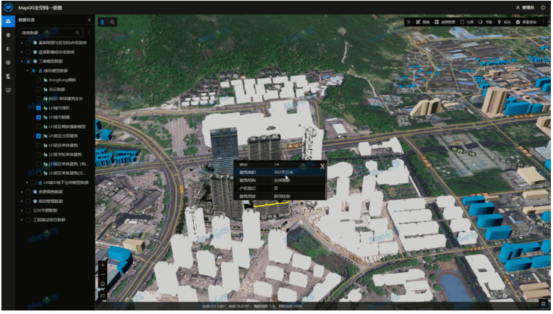Expand the 公共专题数据 tree node
The height and width of the screenshot is (314, 553).
pyautogui.click(x=21, y=210)
